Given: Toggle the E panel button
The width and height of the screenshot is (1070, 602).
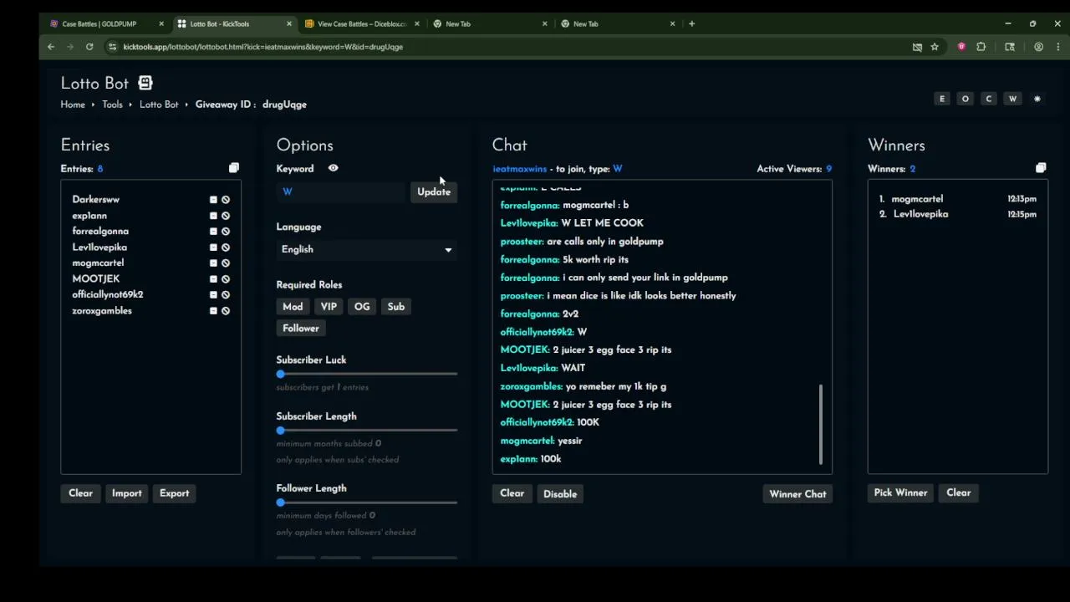Looking at the screenshot, I should click(x=942, y=99).
